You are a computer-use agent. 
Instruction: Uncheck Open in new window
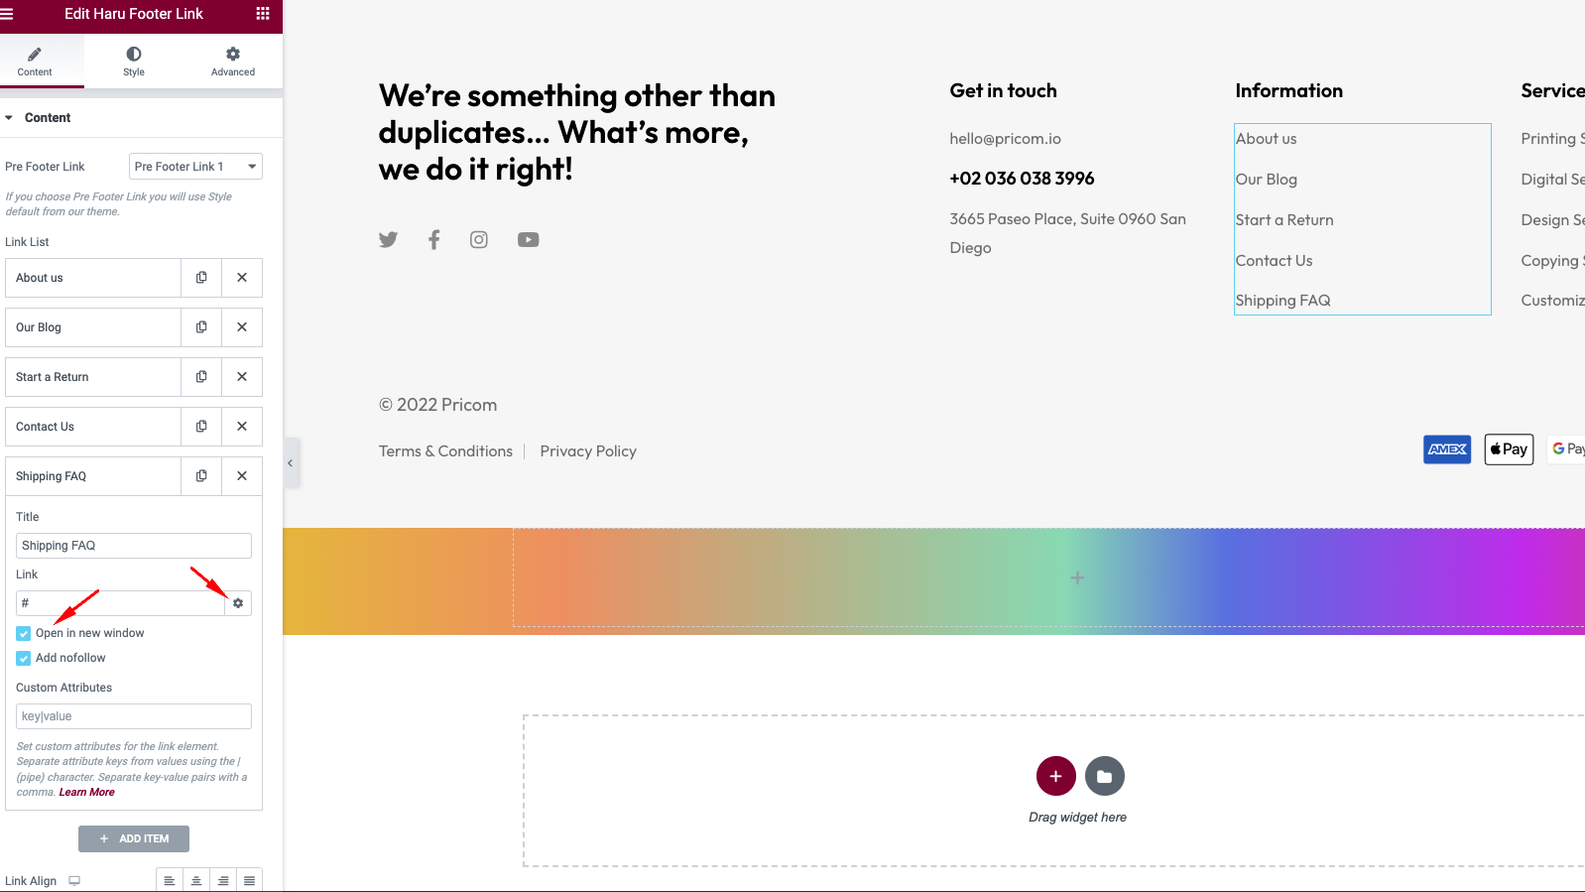coord(24,633)
